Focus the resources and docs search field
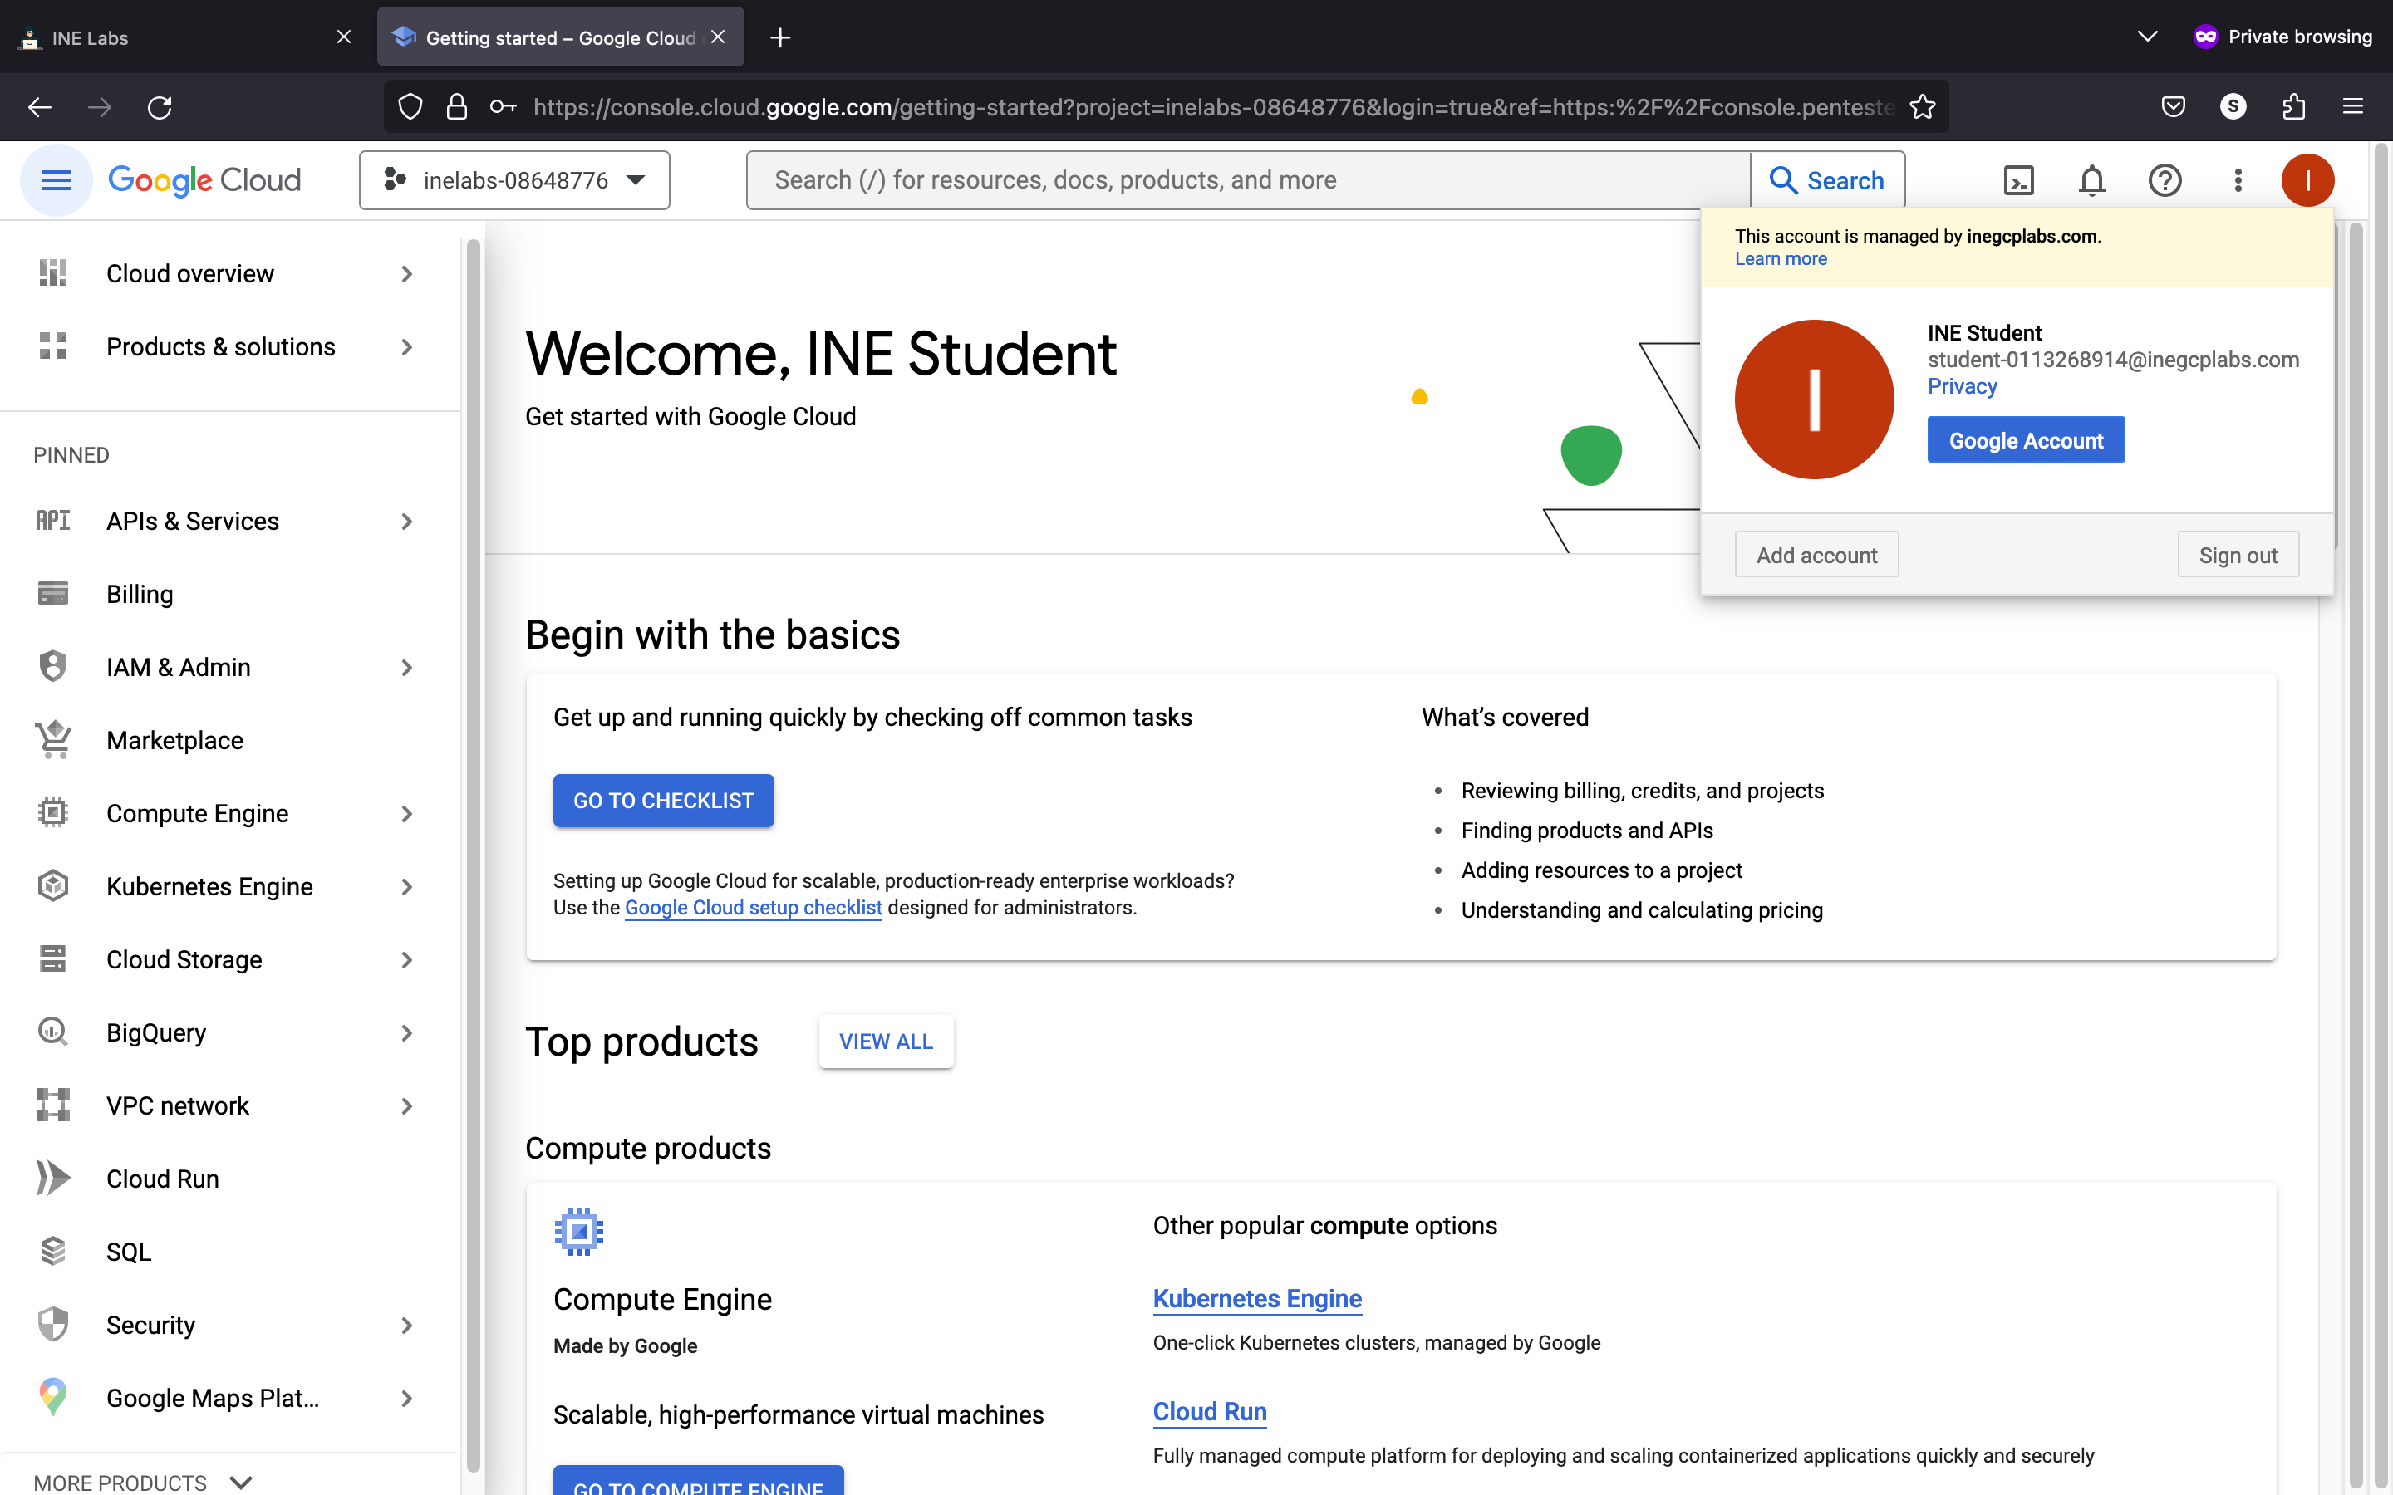 coord(1248,180)
